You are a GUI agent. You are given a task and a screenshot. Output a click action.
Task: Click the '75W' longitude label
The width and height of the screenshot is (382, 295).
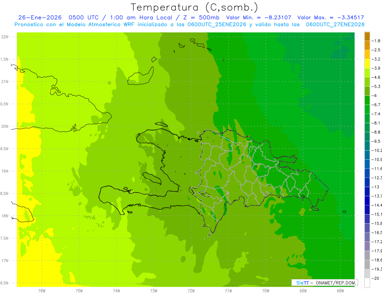(79, 291)
